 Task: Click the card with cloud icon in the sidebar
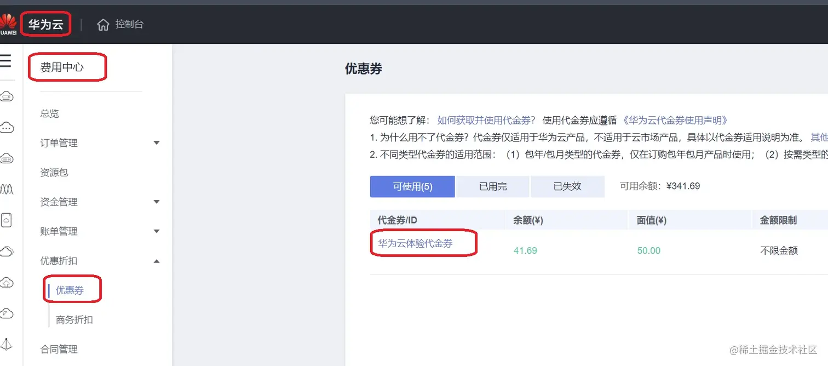tap(7, 220)
